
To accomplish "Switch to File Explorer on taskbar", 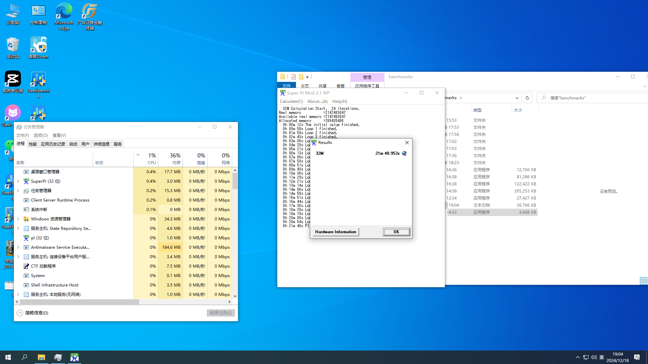I will point(41,357).
